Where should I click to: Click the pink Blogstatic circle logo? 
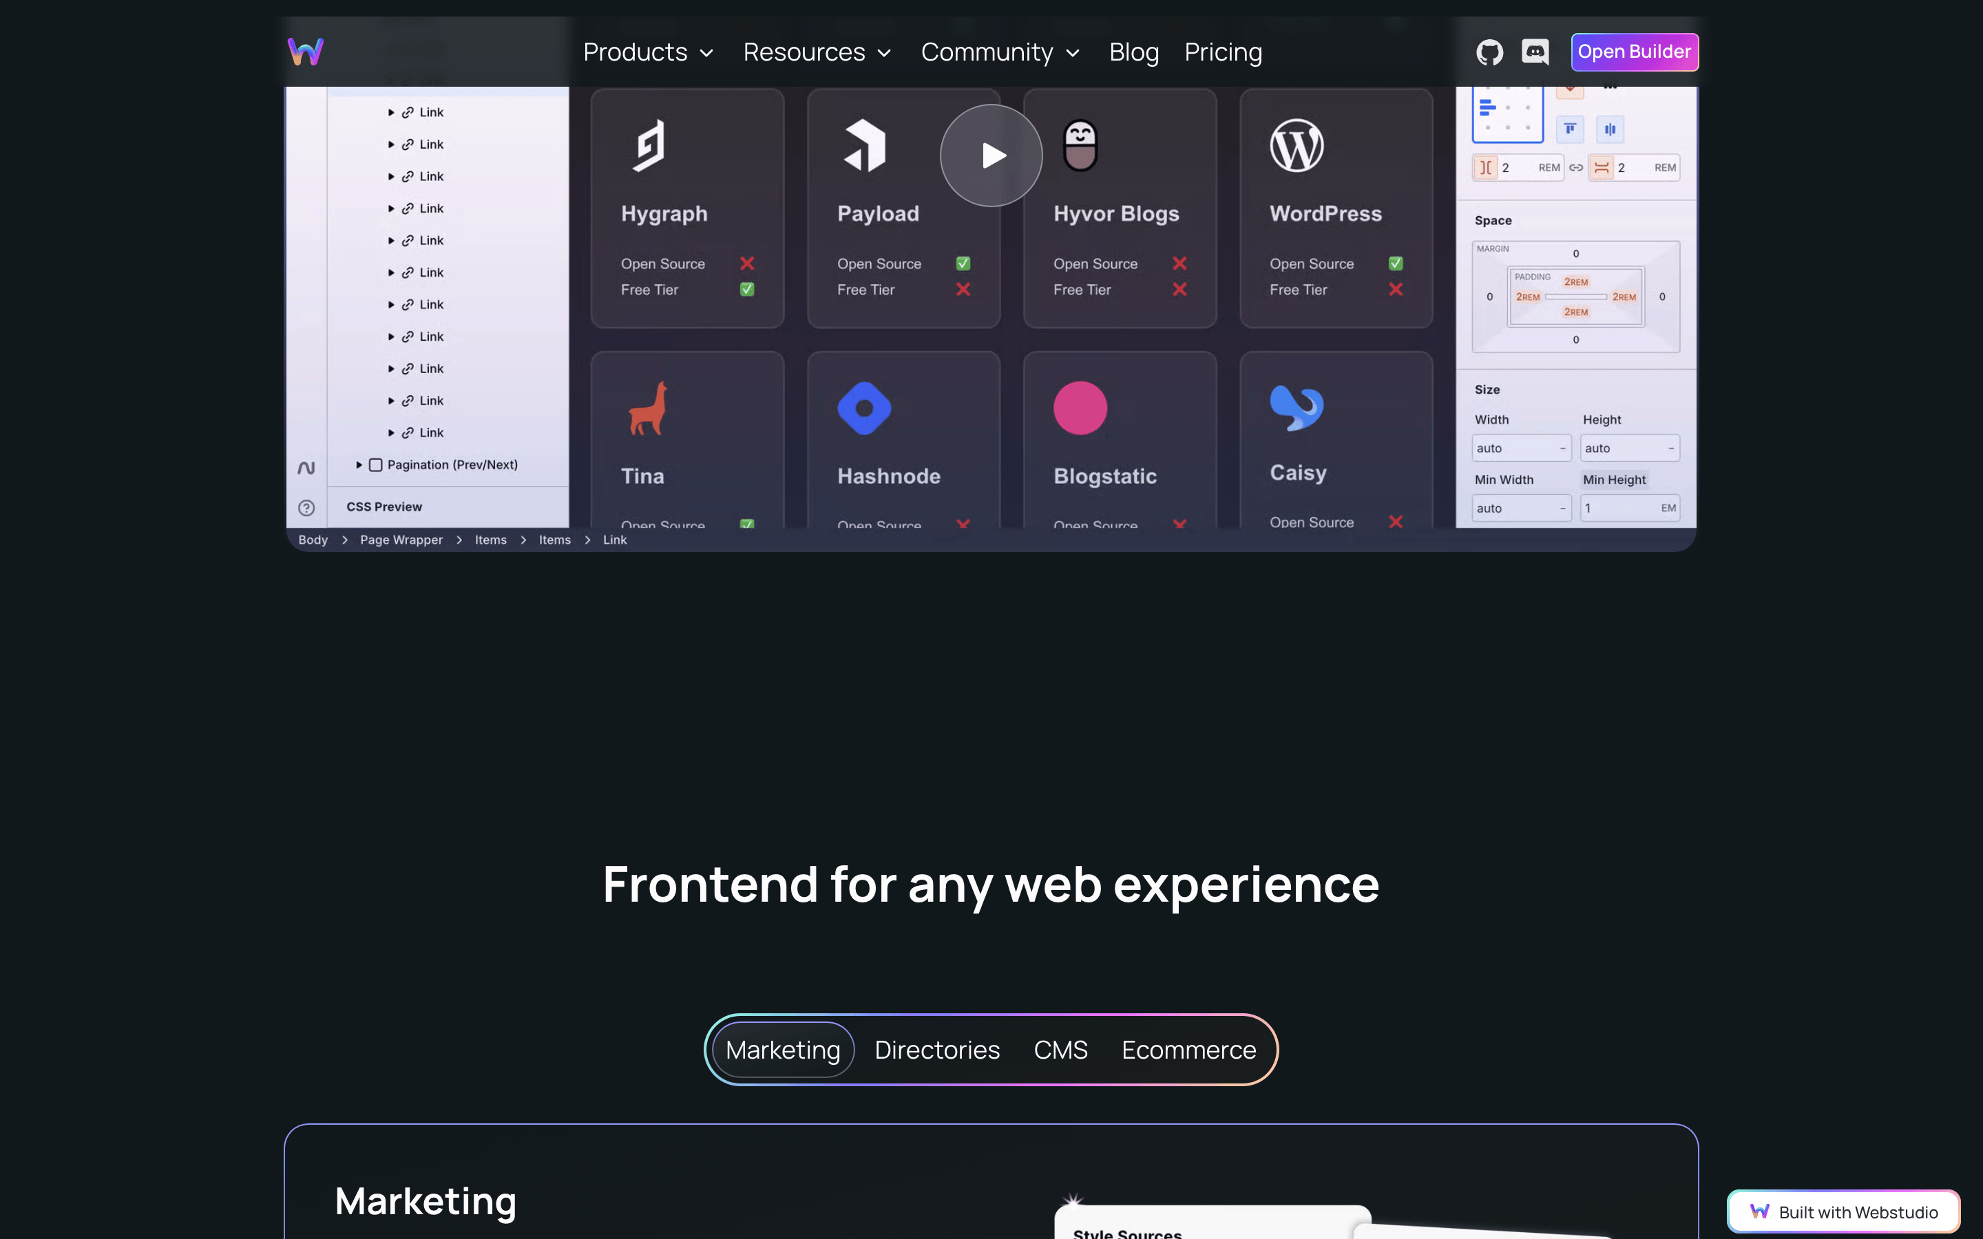[1080, 408]
